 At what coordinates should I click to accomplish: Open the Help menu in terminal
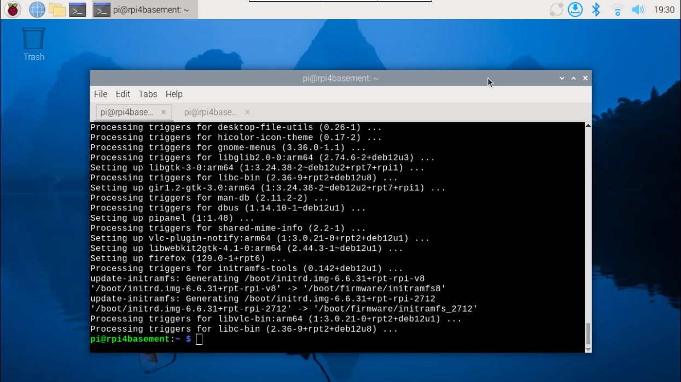click(174, 94)
